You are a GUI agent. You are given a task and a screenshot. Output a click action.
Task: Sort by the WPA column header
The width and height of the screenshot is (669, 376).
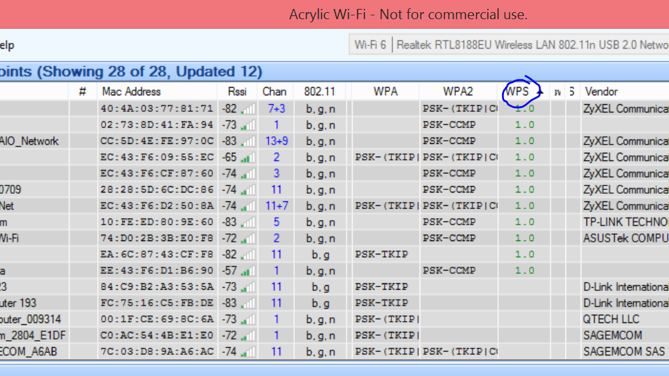pyautogui.click(x=385, y=91)
